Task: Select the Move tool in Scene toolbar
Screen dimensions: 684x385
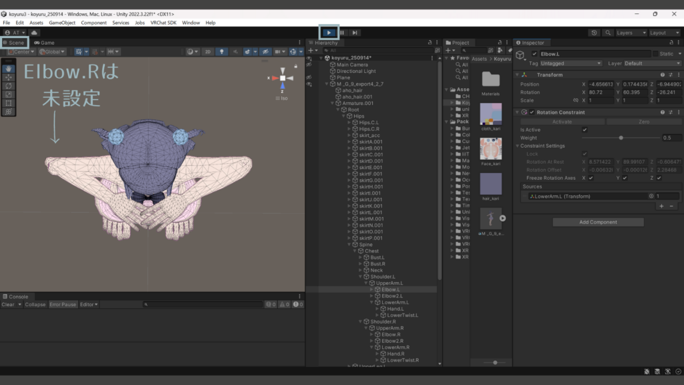Action: (x=9, y=77)
